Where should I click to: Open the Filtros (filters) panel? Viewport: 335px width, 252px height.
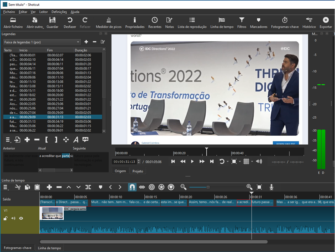(x=242, y=22)
